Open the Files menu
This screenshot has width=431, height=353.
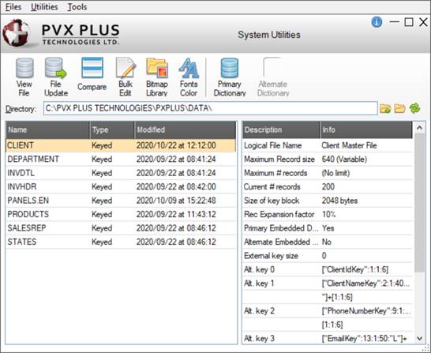pyautogui.click(x=13, y=7)
